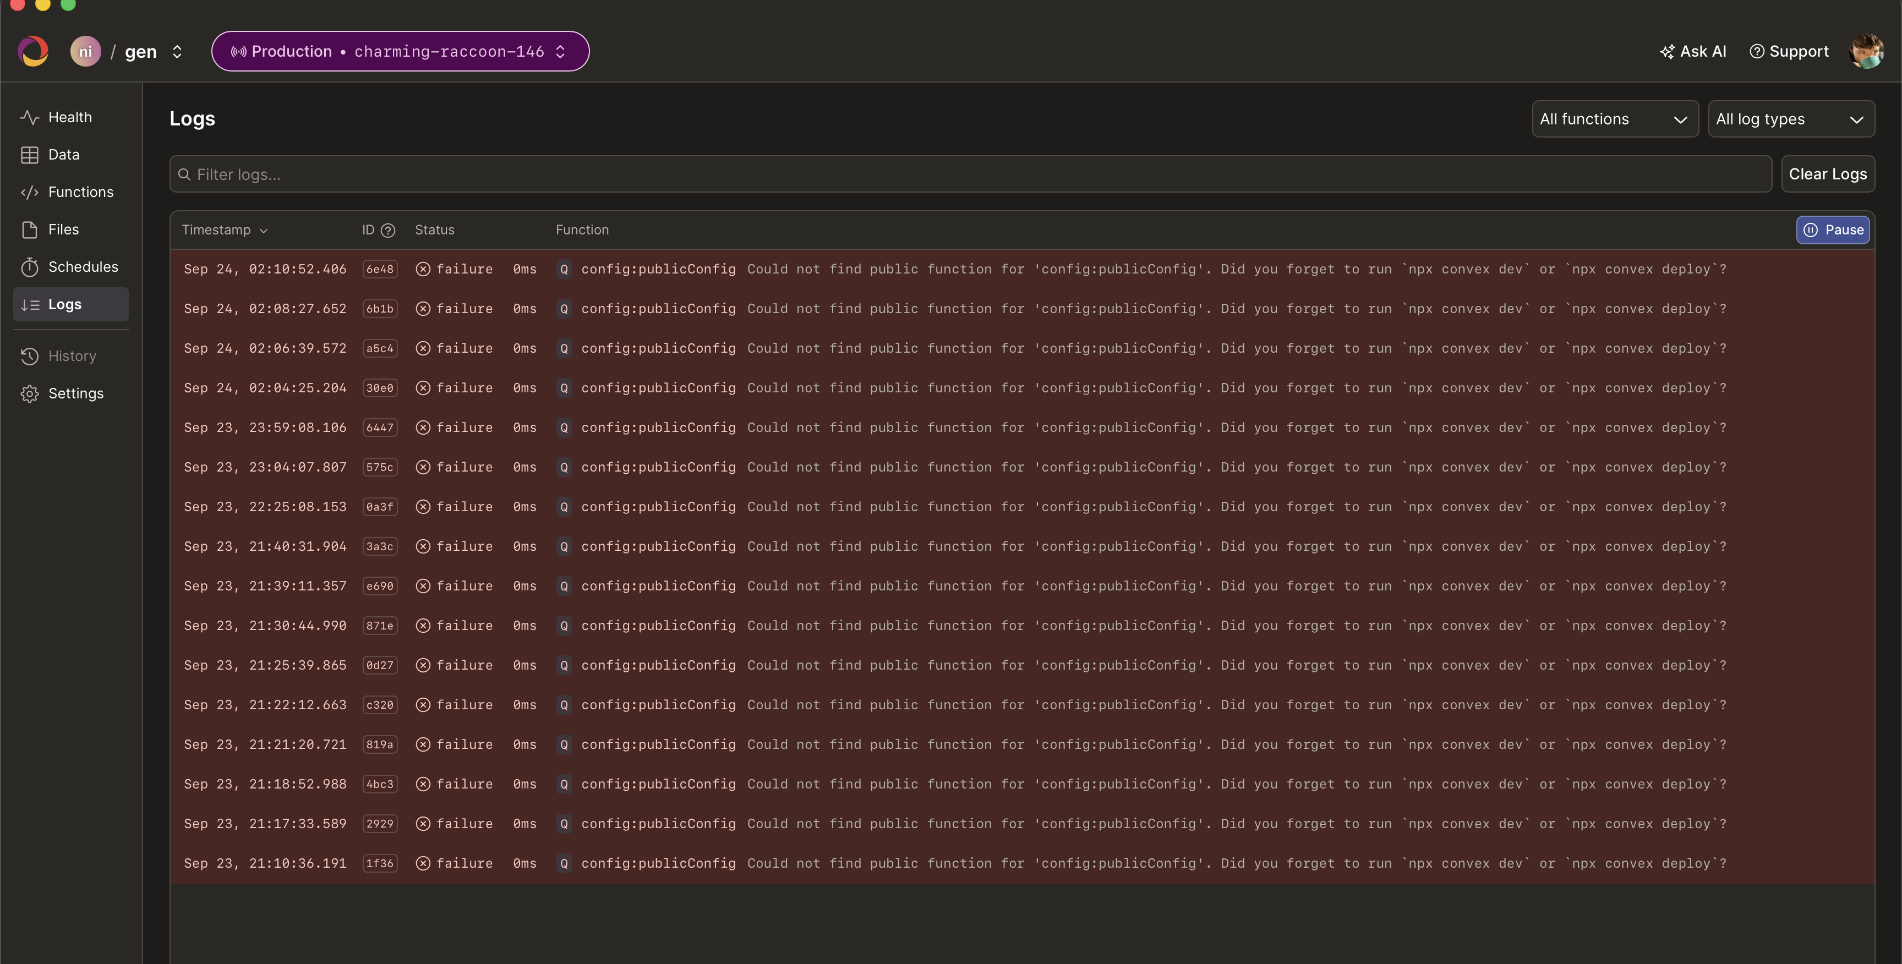
Task: Click the query Q icon on 21:40:31.904 row
Action: (564, 546)
